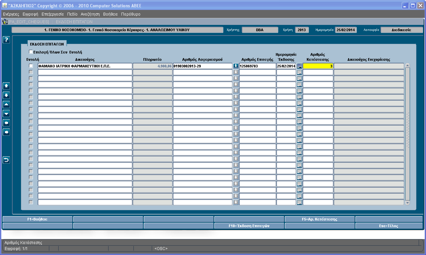Click F10=Έκδοση Επιταγών button
This screenshot has width=426, height=255.
pyautogui.click(x=249, y=226)
